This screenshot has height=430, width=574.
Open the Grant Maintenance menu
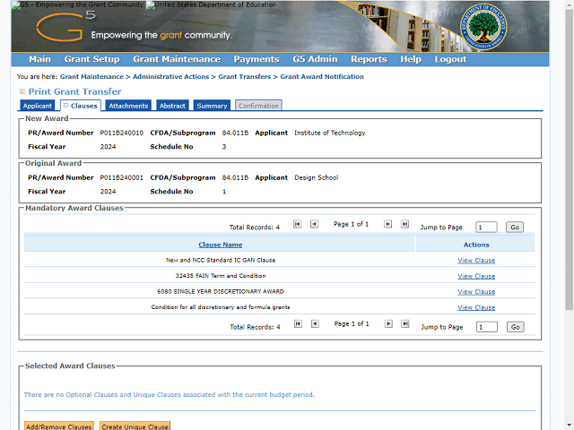(176, 59)
